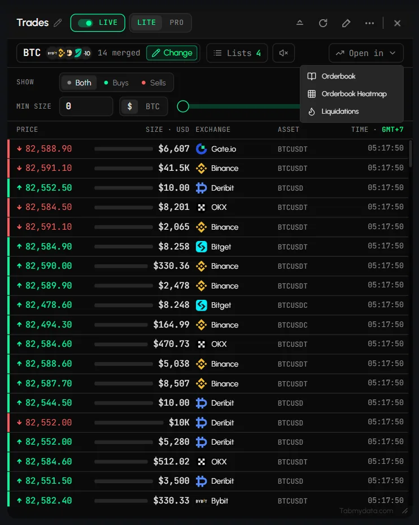Image resolution: width=419 pixels, height=525 pixels.
Task: Click the green Change button
Action: click(x=172, y=53)
